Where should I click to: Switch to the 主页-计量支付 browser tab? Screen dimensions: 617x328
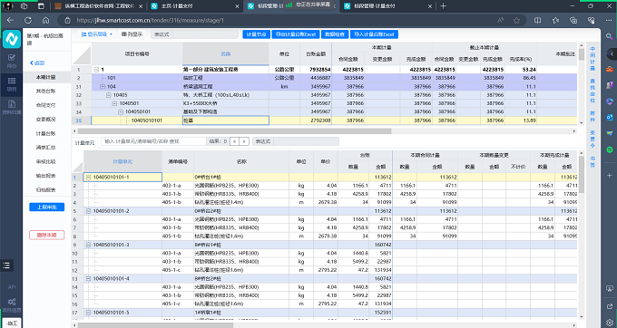(x=195, y=6)
